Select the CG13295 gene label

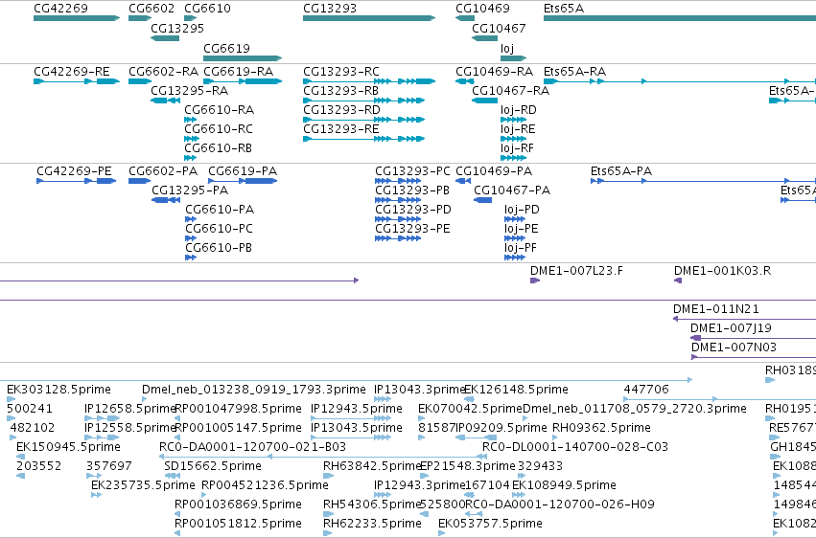click(x=177, y=28)
